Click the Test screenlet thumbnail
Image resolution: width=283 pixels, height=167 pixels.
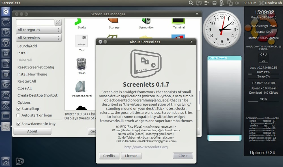tap(82, 41)
